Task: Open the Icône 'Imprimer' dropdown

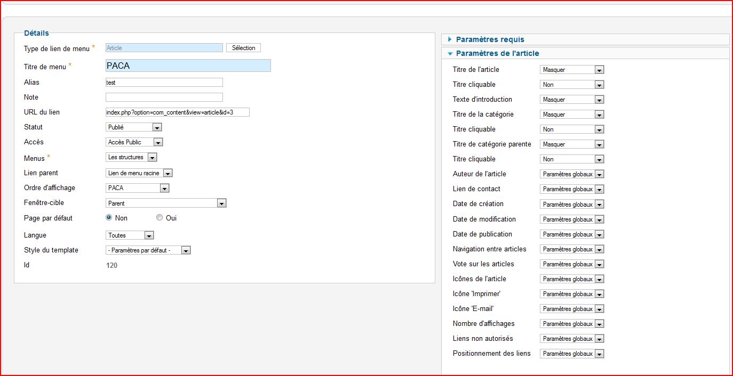Action: tap(571, 294)
